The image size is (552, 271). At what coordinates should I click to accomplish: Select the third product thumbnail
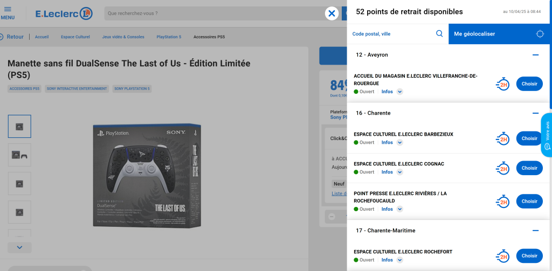(19, 183)
